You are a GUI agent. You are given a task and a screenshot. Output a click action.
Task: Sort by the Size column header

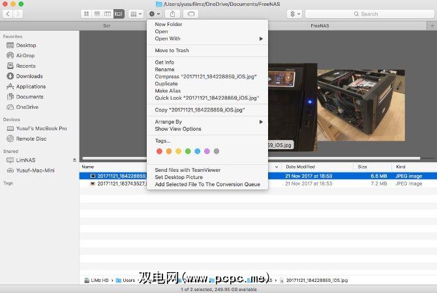[x=372, y=167]
